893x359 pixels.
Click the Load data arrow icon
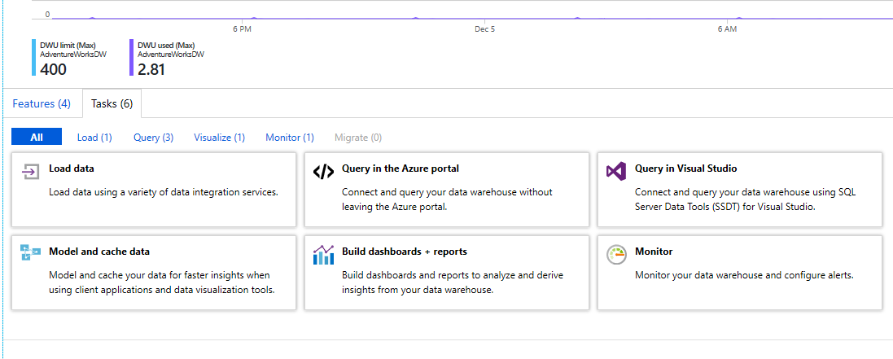[x=30, y=171]
